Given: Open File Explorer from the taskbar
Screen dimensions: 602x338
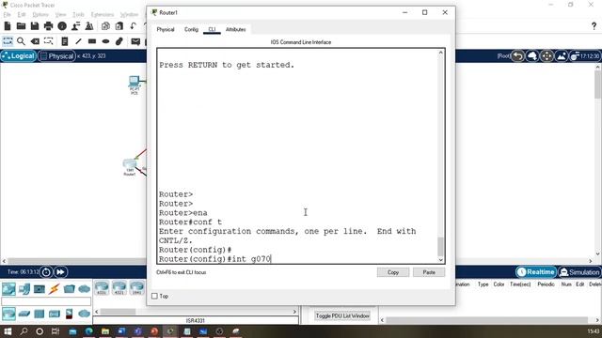Looking at the screenshot, I should (105, 331).
